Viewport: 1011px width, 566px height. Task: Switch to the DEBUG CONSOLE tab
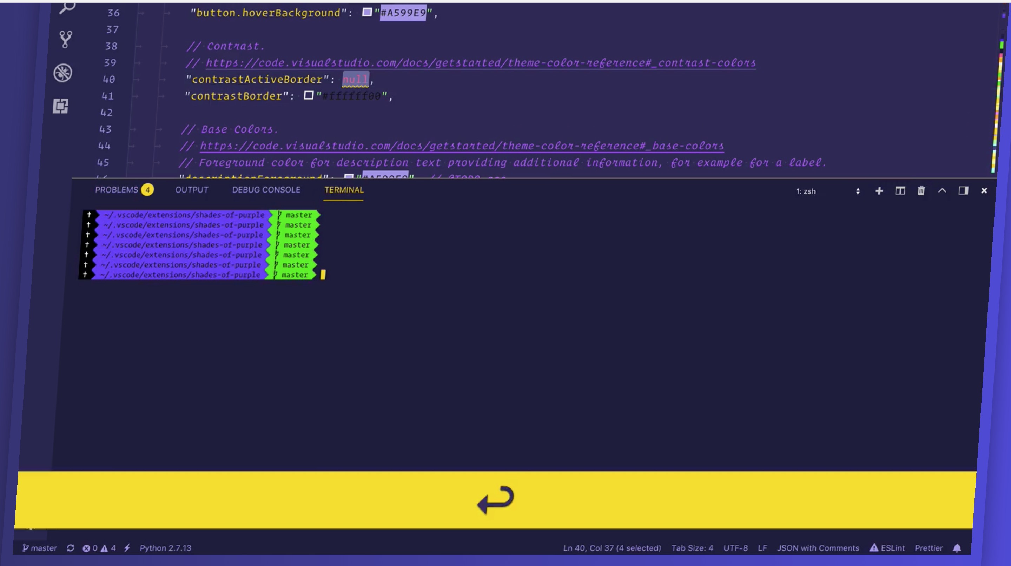click(x=266, y=190)
